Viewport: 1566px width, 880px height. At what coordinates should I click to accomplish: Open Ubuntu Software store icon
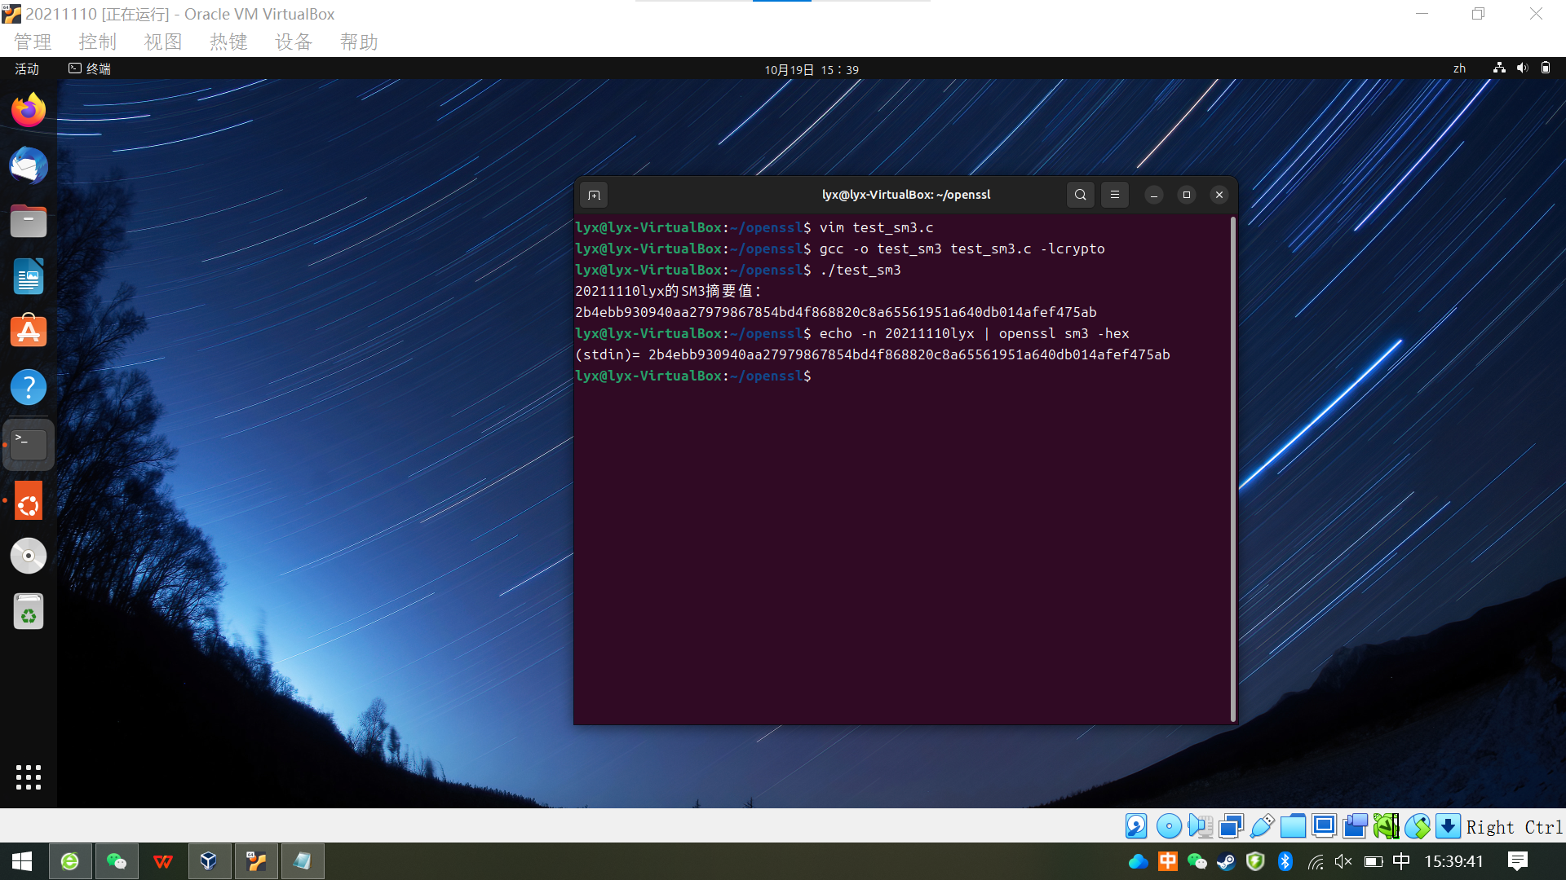[x=29, y=332]
